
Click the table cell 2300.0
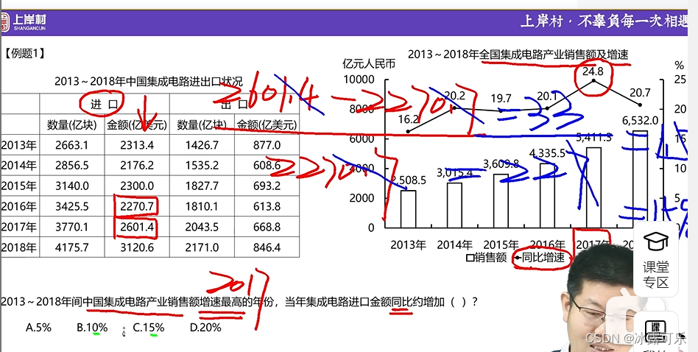tap(137, 186)
